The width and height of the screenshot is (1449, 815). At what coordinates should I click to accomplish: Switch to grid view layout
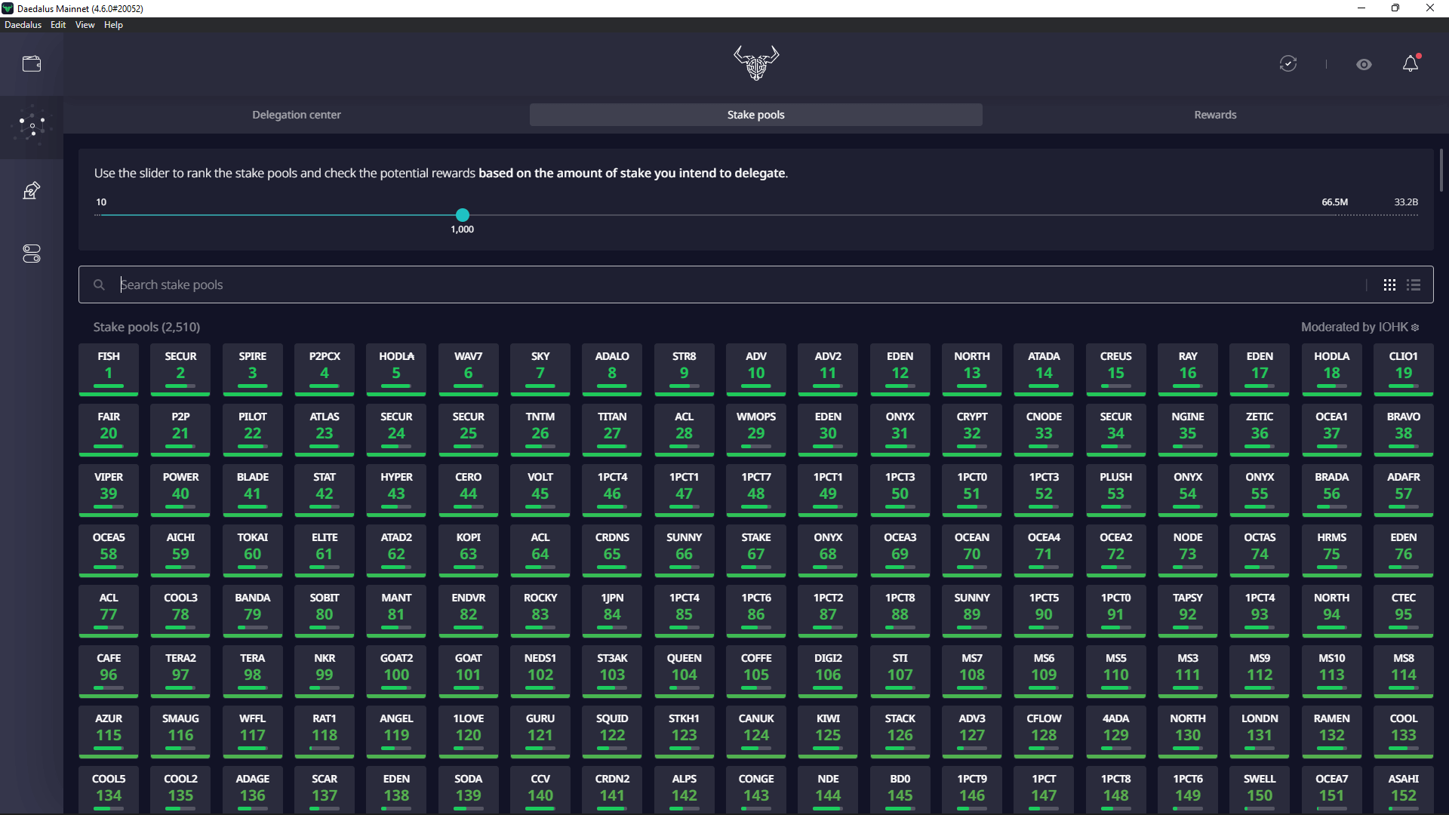(x=1389, y=284)
